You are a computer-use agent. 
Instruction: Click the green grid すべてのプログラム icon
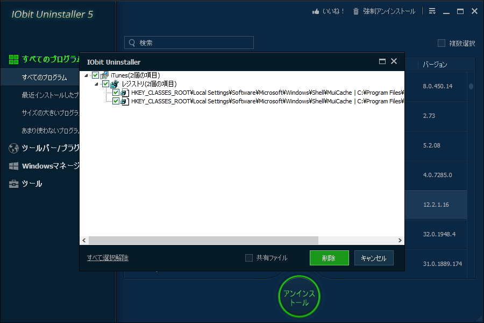coord(13,59)
